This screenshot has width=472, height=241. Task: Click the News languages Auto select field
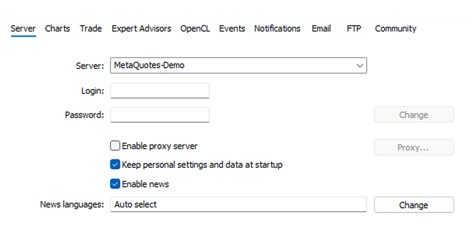[238, 204]
